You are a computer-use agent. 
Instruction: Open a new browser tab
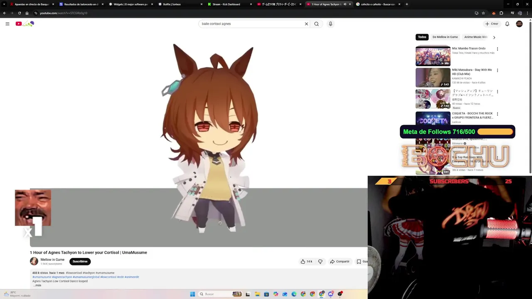pos(406,4)
